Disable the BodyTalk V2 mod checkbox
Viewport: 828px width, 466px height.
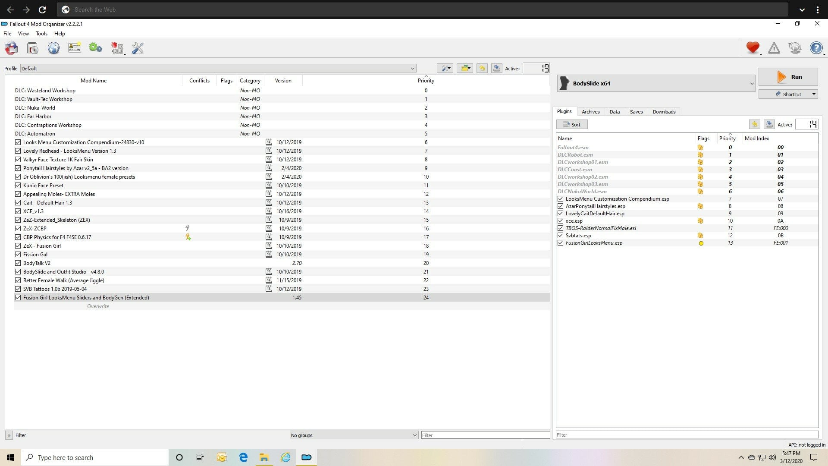18,263
